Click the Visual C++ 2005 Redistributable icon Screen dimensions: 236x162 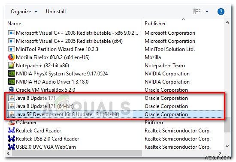pos(12,41)
